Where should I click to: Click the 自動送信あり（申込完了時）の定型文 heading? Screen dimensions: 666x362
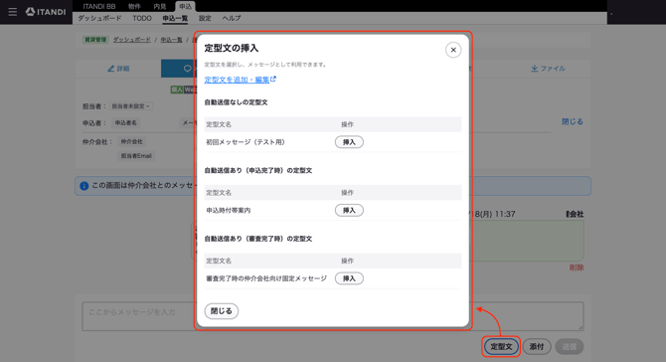click(258, 170)
